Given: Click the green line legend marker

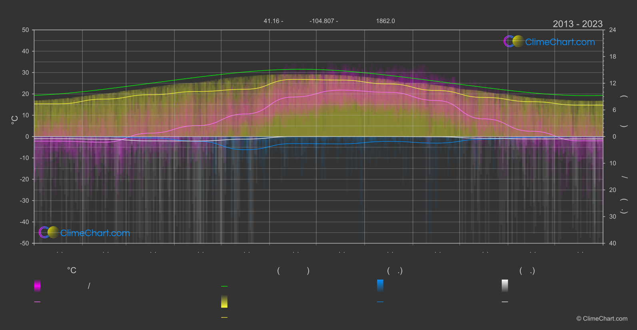Looking at the screenshot, I should point(224,286).
